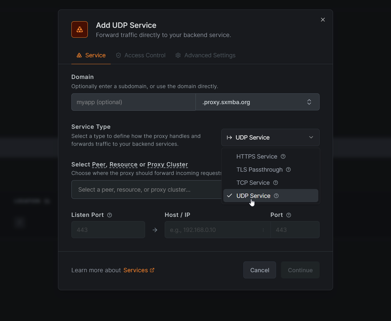Open the Advanced Settings tab
This screenshot has width=391, height=321.
[205, 55]
